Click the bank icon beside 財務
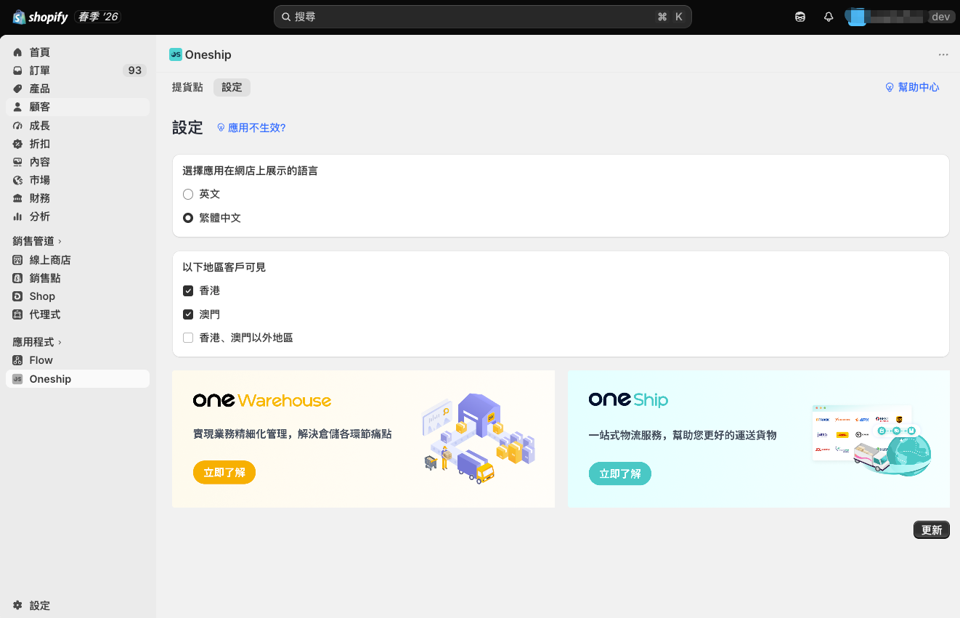Screen dimensions: 960x618 [x=18, y=198]
